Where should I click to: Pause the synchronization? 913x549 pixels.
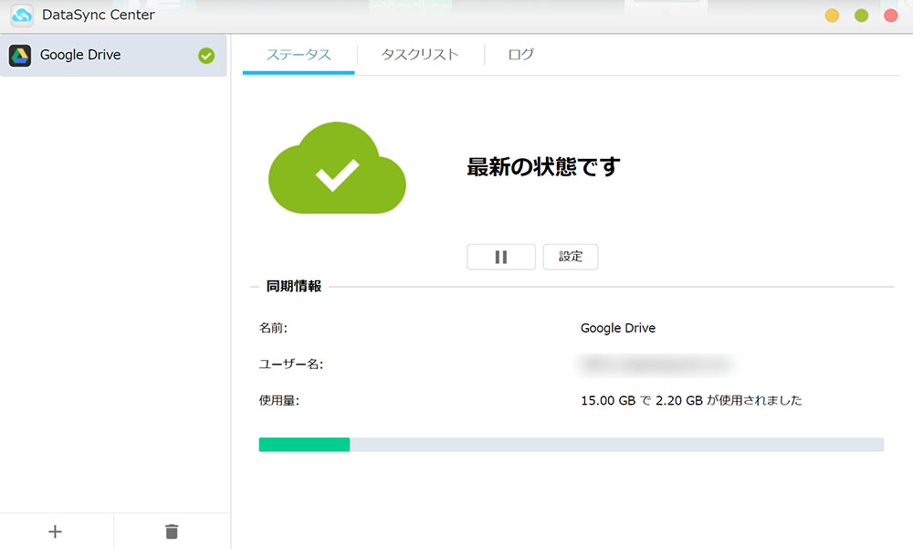(501, 257)
